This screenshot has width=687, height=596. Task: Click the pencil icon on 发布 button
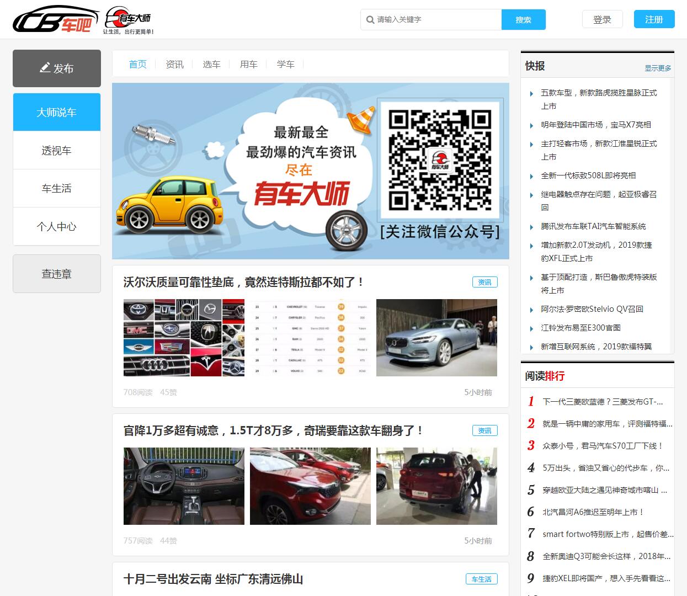45,68
